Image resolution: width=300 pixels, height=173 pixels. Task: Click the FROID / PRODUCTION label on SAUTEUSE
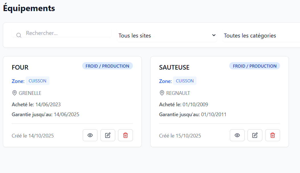coord(255,66)
